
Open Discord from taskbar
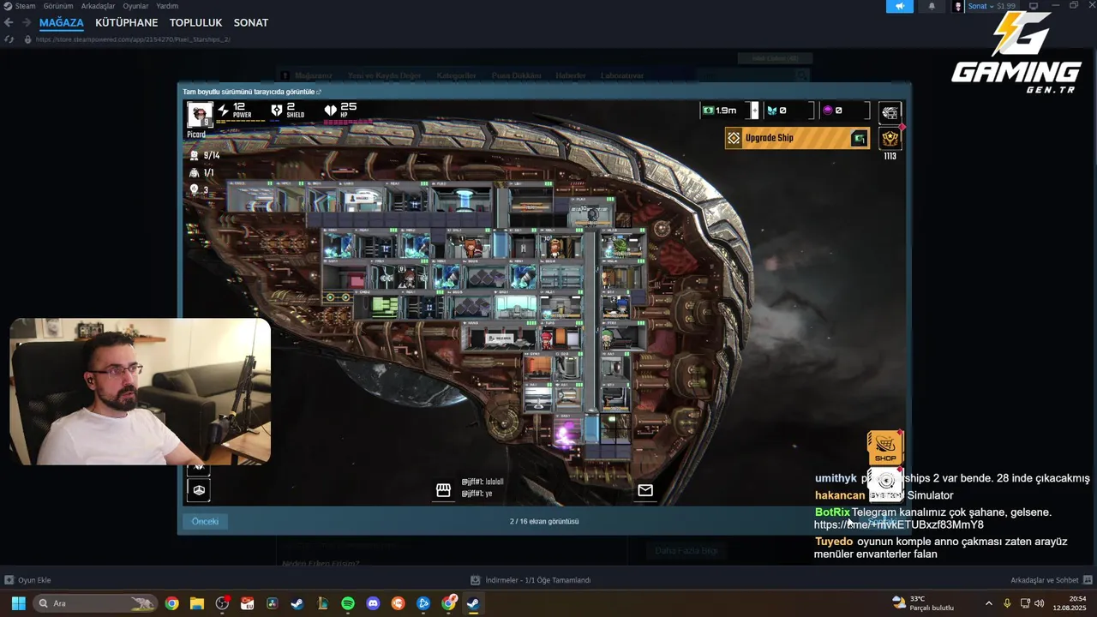click(x=373, y=603)
